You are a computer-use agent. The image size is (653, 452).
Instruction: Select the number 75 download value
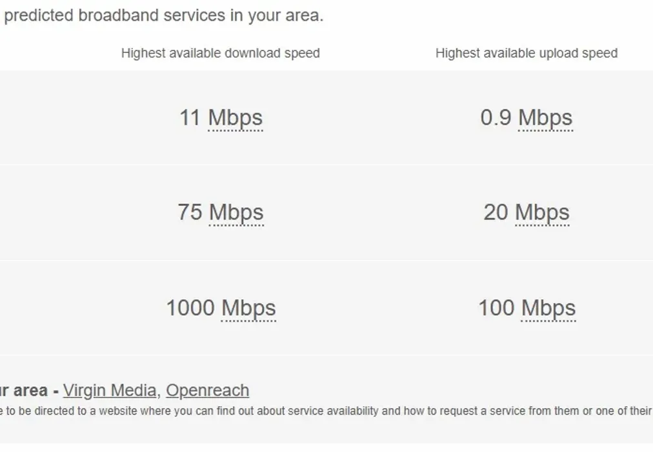coord(190,212)
